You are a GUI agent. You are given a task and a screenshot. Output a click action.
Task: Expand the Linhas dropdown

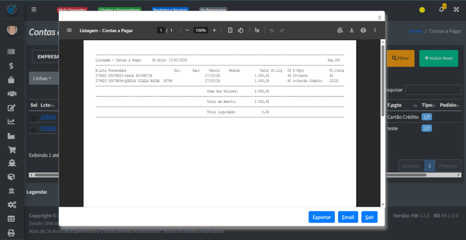click(42, 78)
